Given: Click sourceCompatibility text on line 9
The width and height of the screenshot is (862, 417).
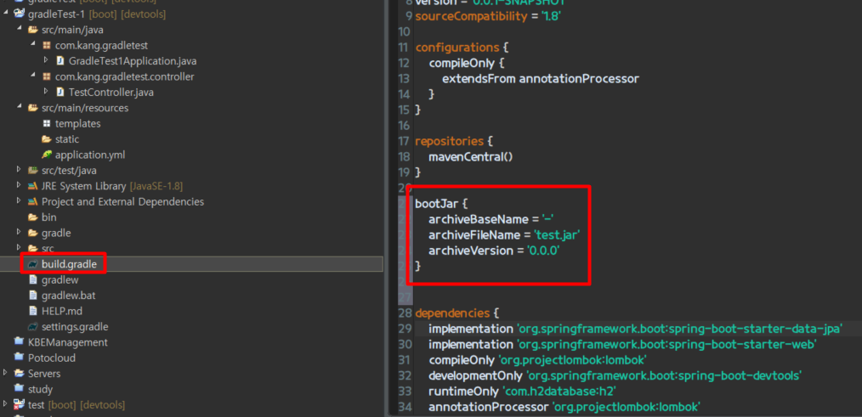Looking at the screenshot, I should click(471, 16).
